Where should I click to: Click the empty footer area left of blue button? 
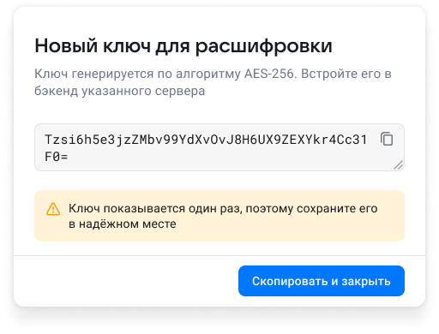[x=126, y=281]
